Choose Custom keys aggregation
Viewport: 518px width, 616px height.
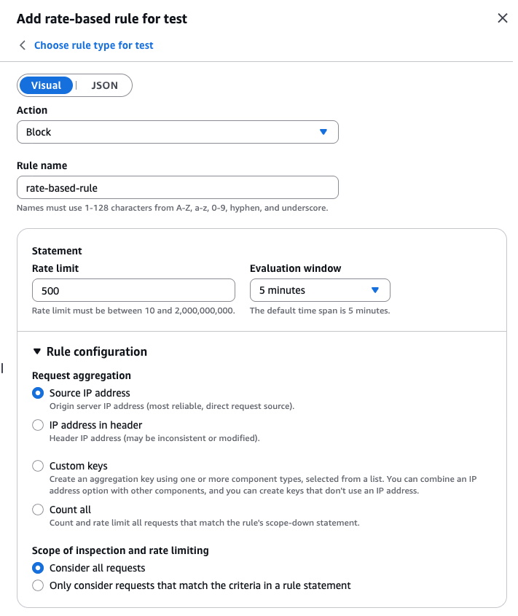38,466
